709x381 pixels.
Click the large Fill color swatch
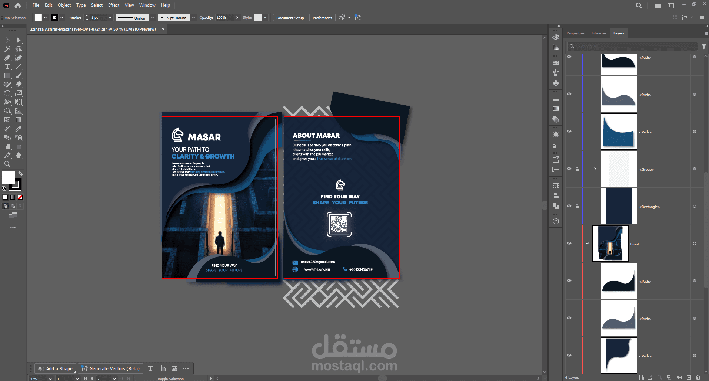[8, 178]
